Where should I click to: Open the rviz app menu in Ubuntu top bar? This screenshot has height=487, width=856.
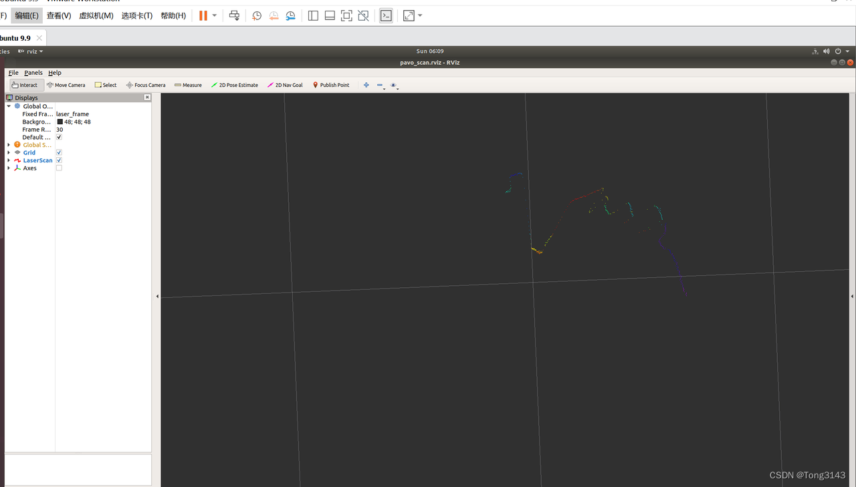[x=31, y=51]
